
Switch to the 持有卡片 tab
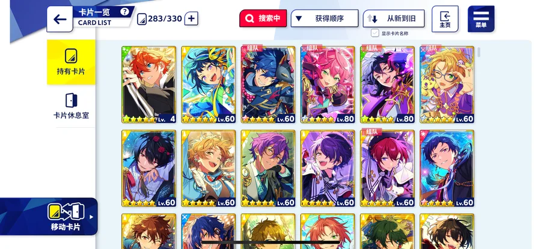pyautogui.click(x=71, y=62)
